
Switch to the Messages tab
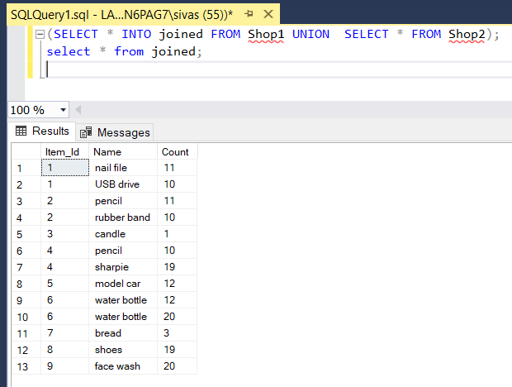pyautogui.click(x=116, y=132)
